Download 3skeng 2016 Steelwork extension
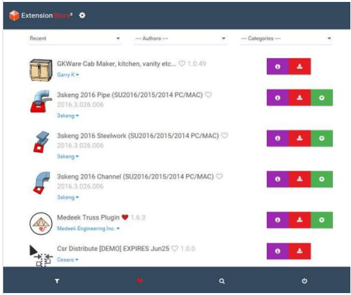 pyautogui.click(x=300, y=138)
